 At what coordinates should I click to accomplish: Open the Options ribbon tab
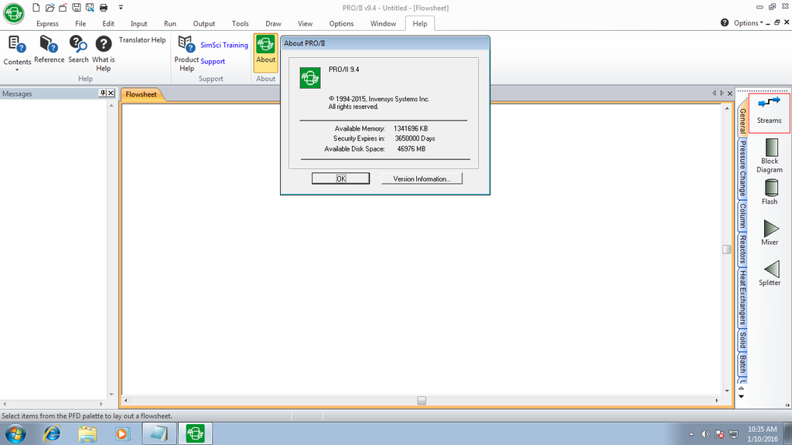click(341, 24)
